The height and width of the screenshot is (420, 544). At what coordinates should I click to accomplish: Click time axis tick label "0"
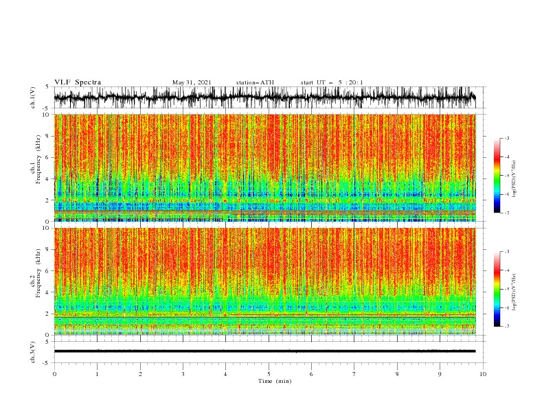click(54, 374)
